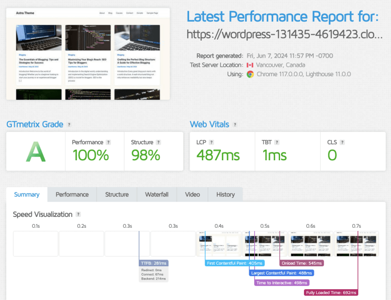Click the tested site URL link

tap(284, 34)
